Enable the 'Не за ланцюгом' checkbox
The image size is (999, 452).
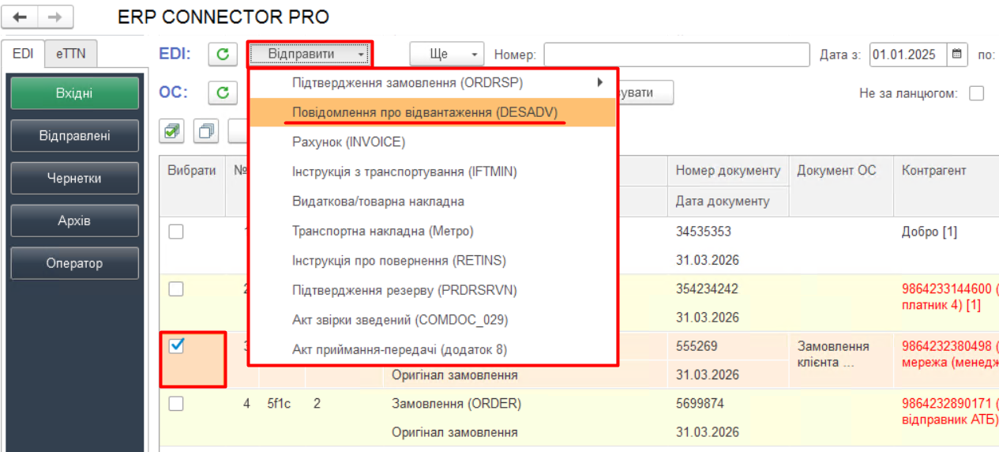[976, 93]
